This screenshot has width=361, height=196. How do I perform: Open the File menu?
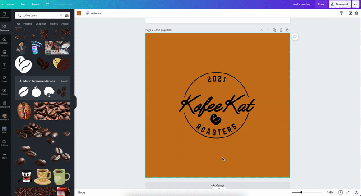click(x=23, y=4)
